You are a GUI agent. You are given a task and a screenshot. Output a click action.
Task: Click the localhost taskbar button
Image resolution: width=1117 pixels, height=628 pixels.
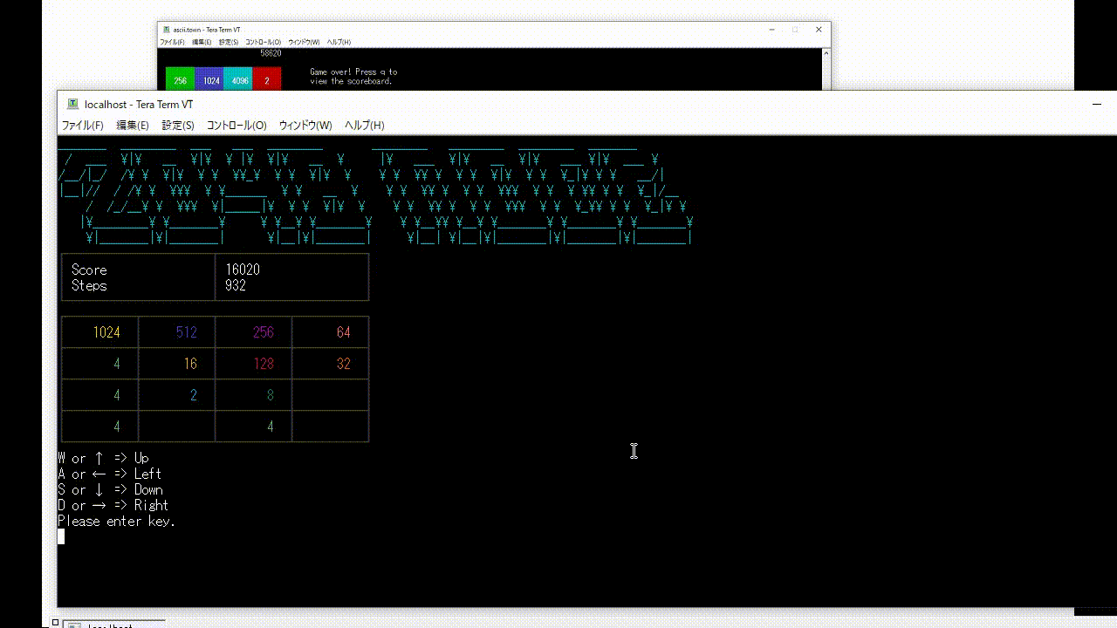click(x=114, y=625)
